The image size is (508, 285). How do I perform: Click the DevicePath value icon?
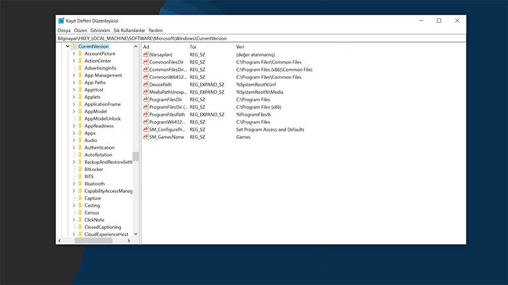[x=146, y=84]
